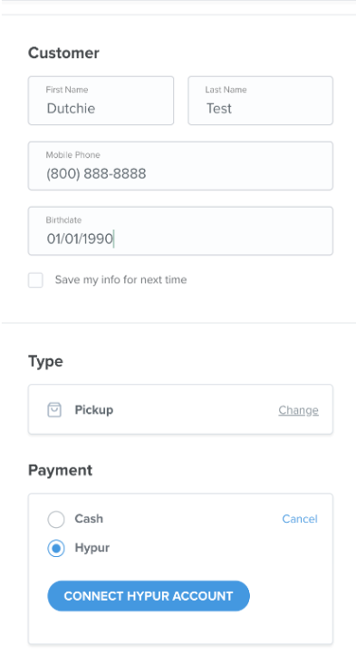The image size is (356, 656).
Task: Click the Change link for order type
Action: 298,410
